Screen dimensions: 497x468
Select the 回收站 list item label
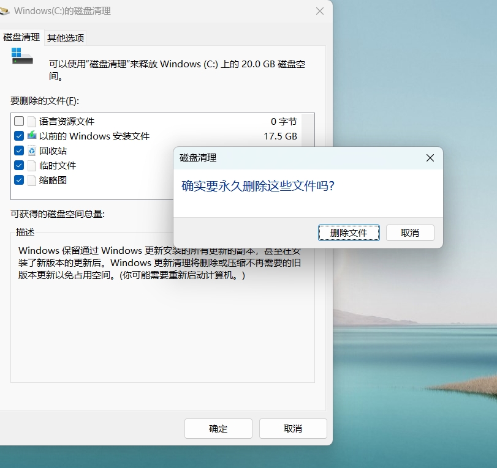[x=53, y=150]
